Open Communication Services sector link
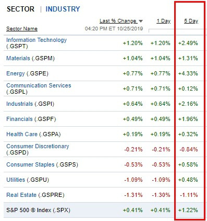This screenshot has height=221, width=207. (x=39, y=85)
